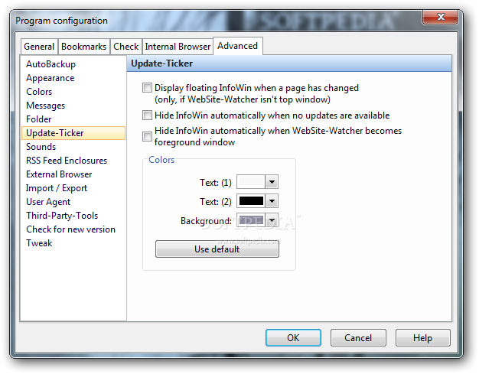Open the Text: (2) color dropdown arrow
This screenshot has width=479, height=374.
(x=272, y=201)
